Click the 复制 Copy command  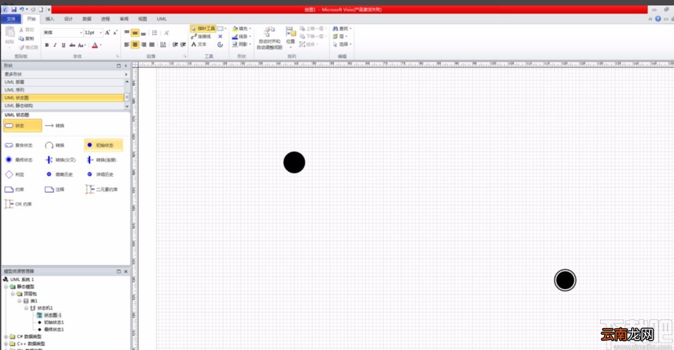pyautogui.click(x=26, y=38)
